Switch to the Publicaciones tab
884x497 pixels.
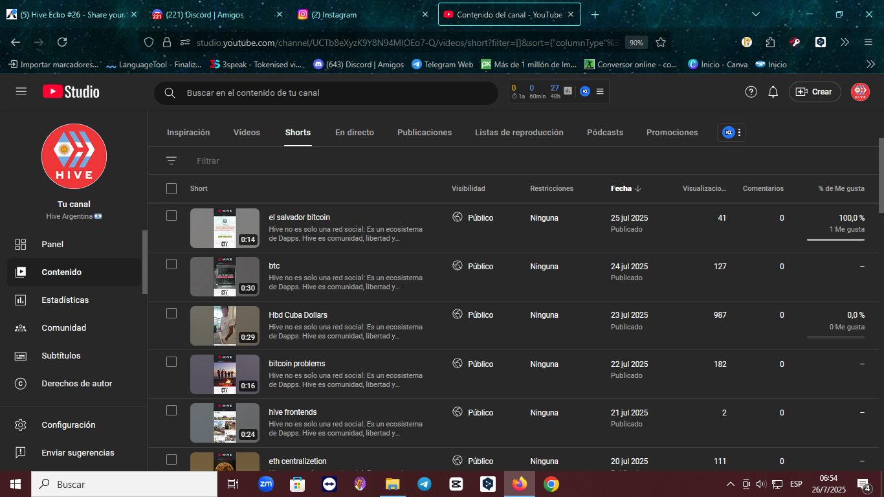click(425, 132)
